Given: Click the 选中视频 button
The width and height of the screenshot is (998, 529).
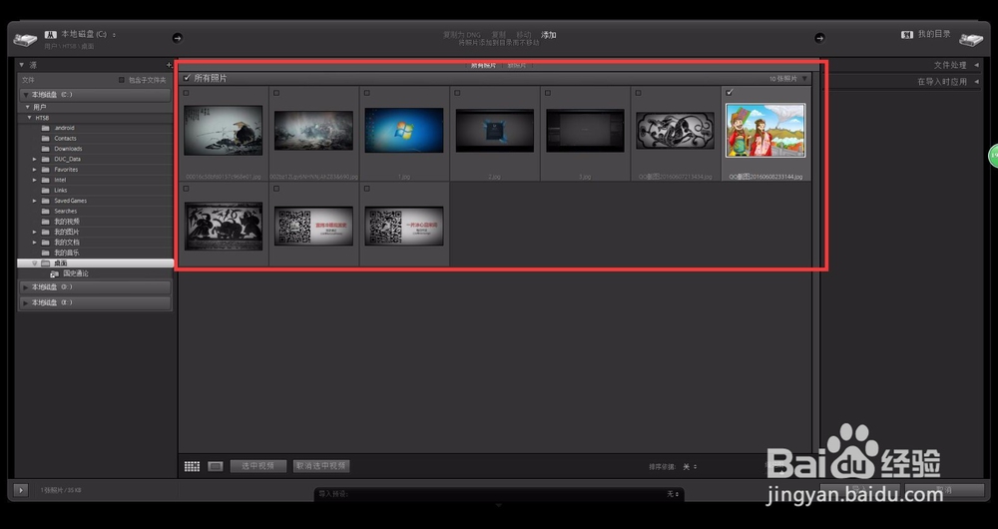Looking at the screenshot, I should 258,466.
